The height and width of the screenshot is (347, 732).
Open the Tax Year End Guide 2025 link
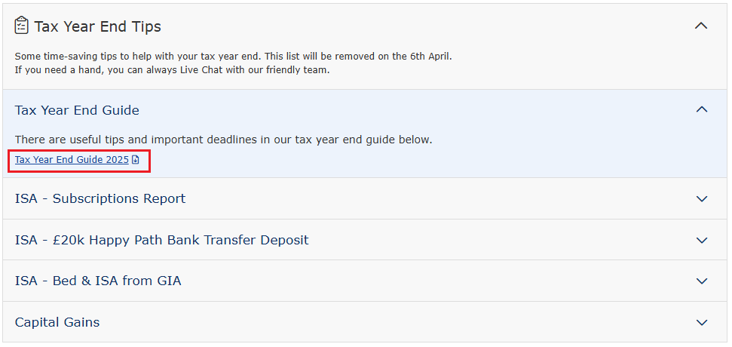(72, 160)
